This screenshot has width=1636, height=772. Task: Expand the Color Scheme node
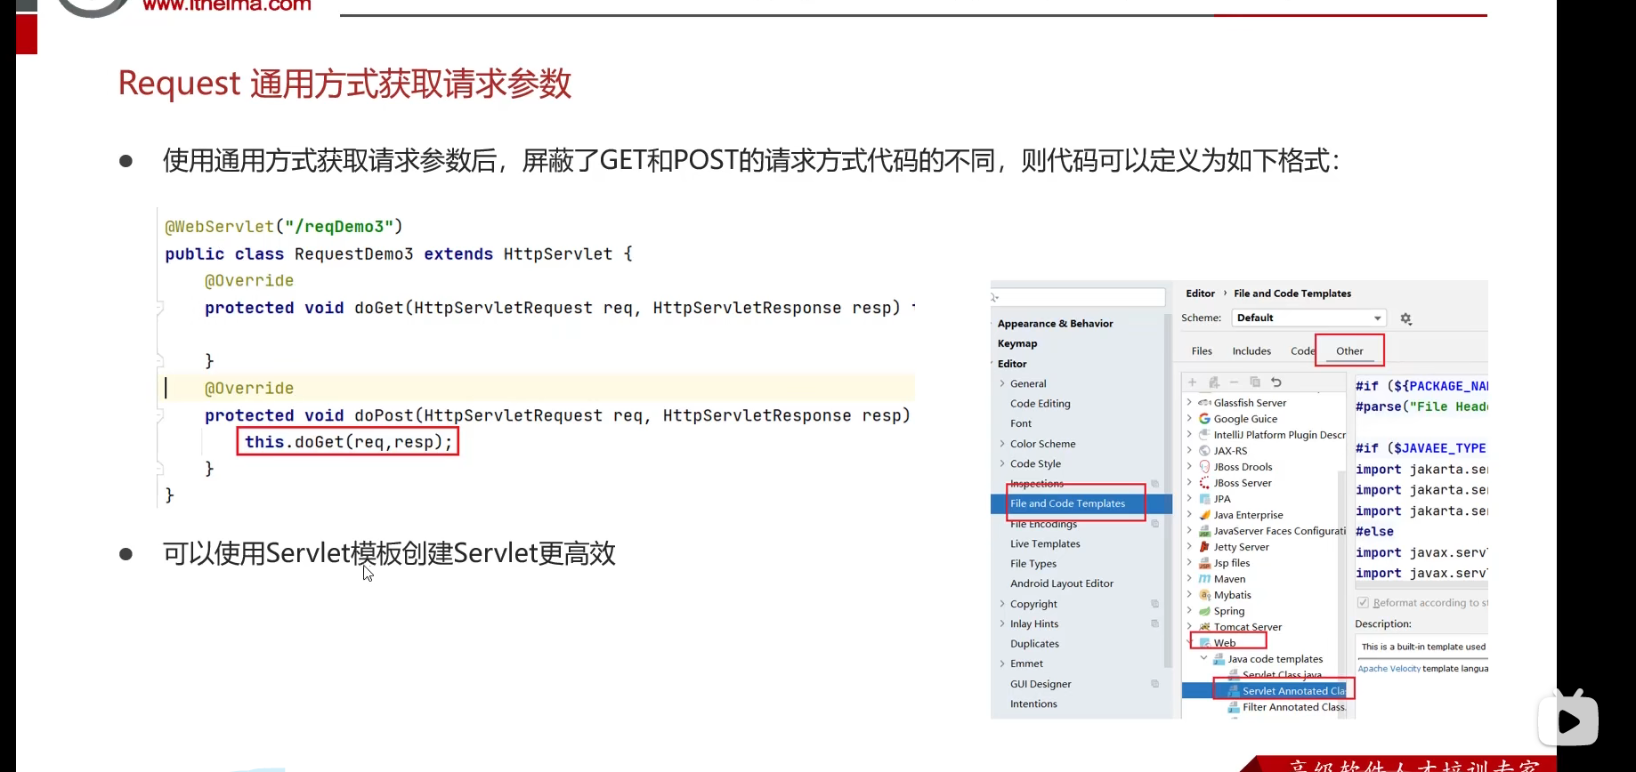point(1002,444)
